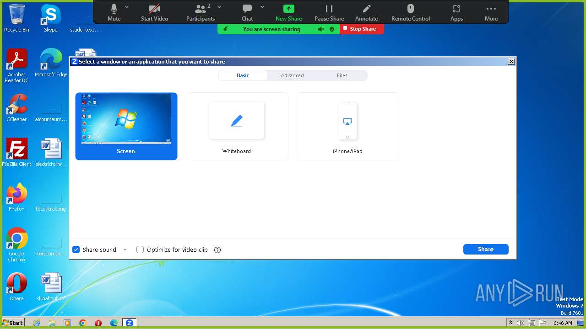Open the Participants panel

tap(200, 12)
